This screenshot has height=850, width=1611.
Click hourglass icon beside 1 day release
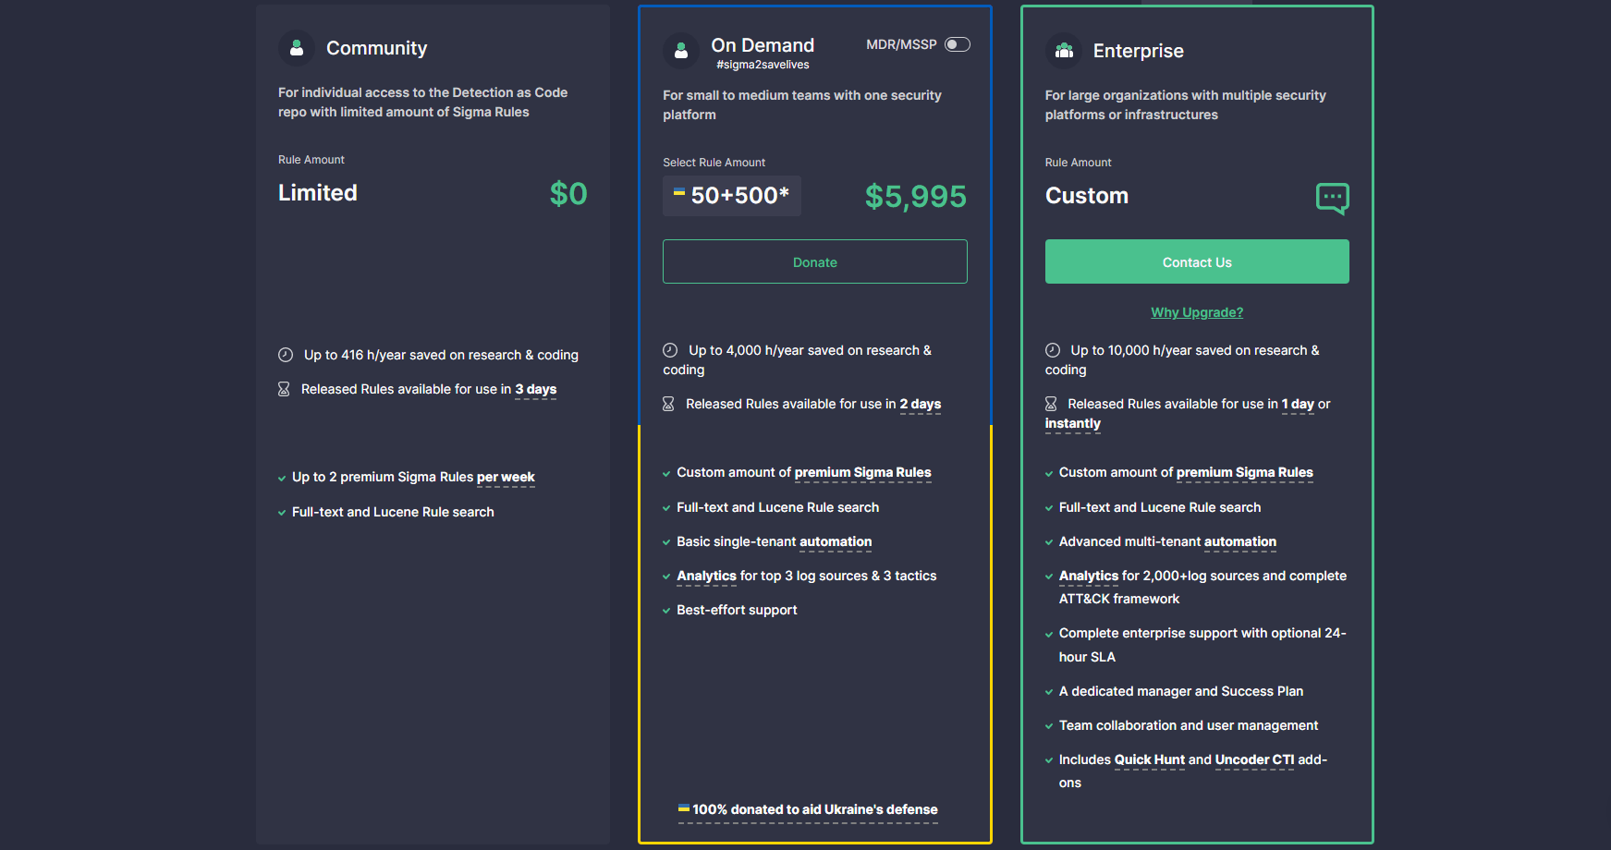pyautogui.click(x=1051, y=404)
